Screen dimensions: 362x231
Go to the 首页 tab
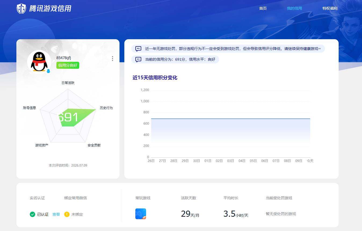(x=263, y=8)
